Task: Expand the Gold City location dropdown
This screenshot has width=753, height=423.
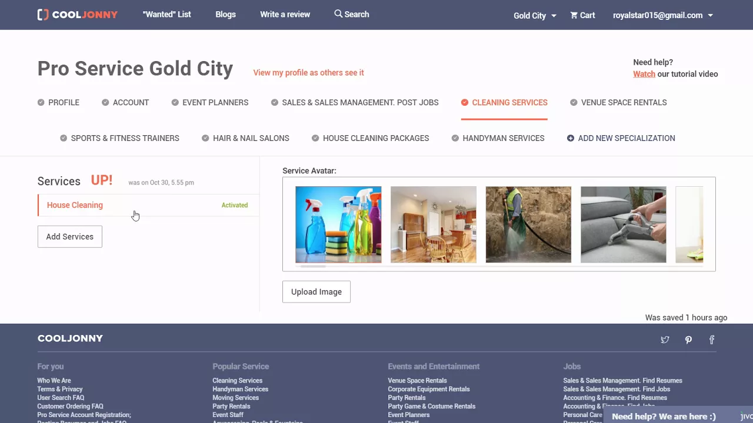Action: click(x=535, y=15)
